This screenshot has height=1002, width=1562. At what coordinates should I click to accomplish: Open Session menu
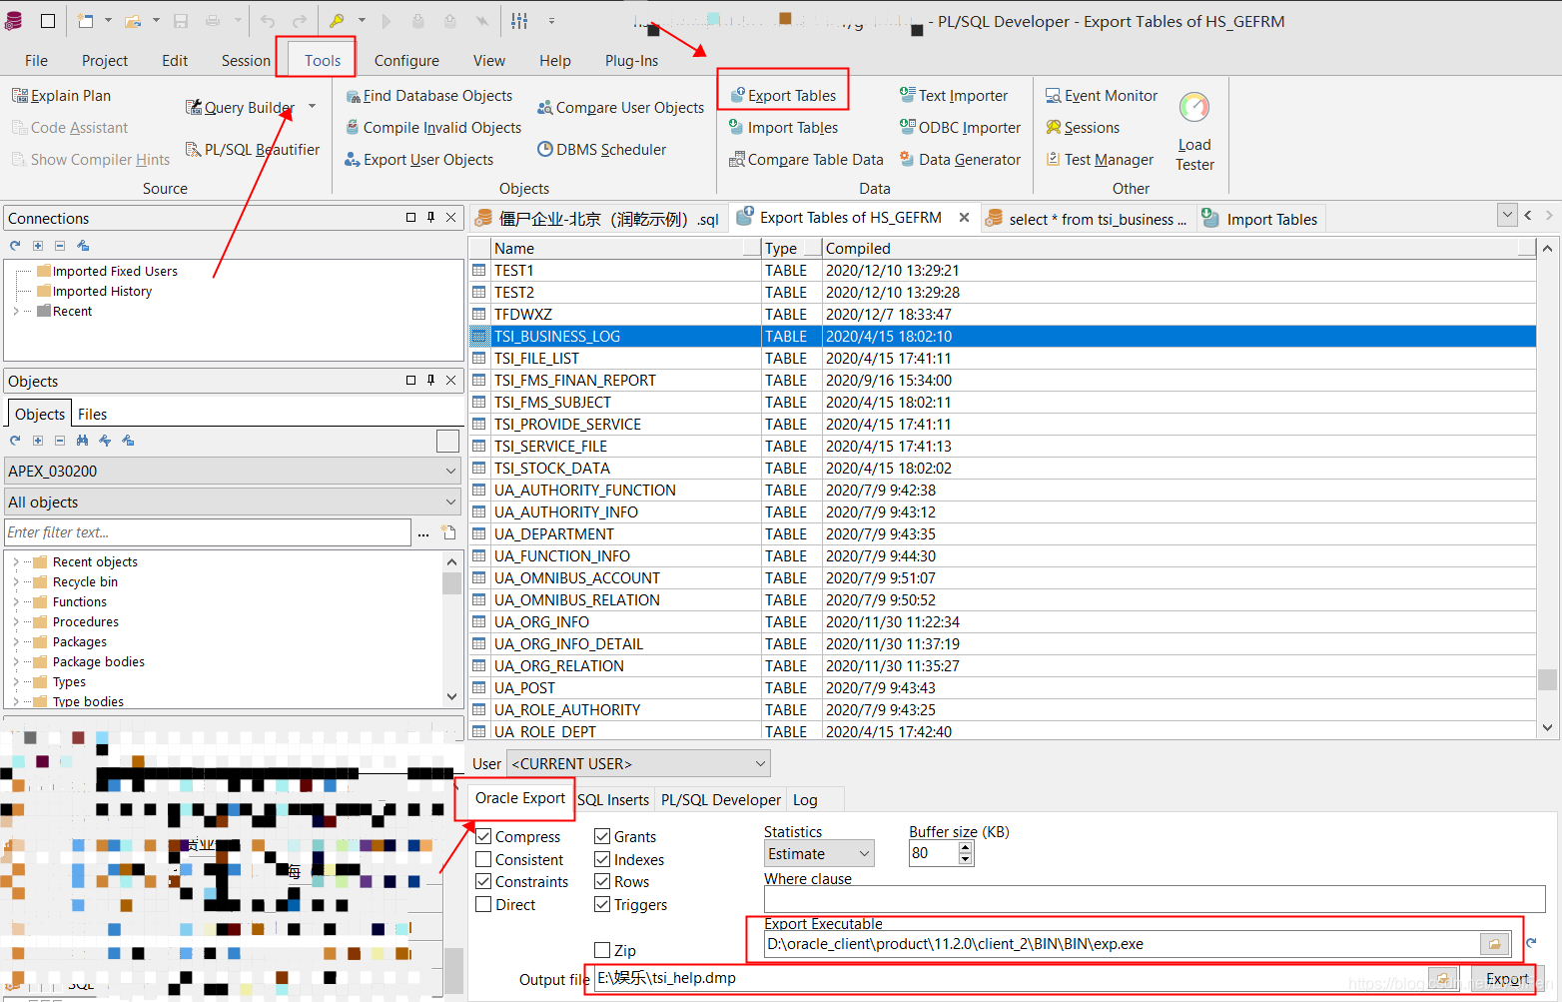246,61
